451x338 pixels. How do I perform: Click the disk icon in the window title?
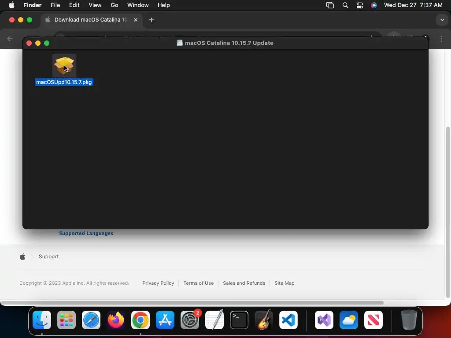point(180,43)
